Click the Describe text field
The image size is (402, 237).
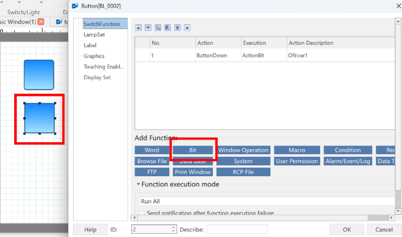pyautogui.click(x=237, y=229)
